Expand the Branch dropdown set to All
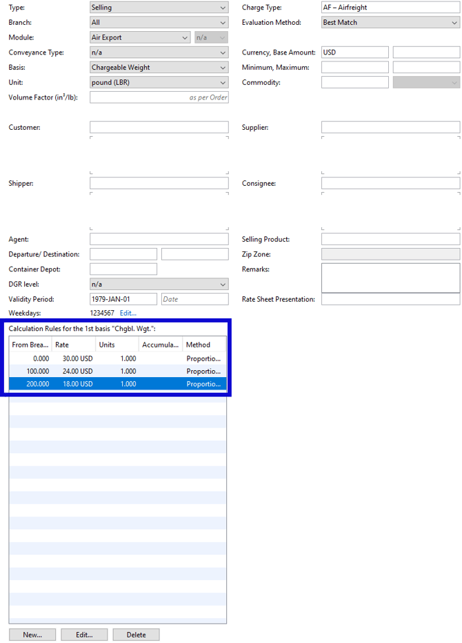Image resolution: width=462 pixels, height=643 pixels. click(x=159, y=23)
